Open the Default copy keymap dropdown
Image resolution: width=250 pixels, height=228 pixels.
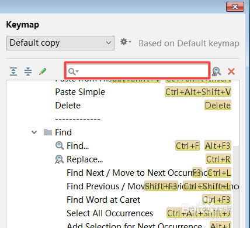[x=60, y=43]
